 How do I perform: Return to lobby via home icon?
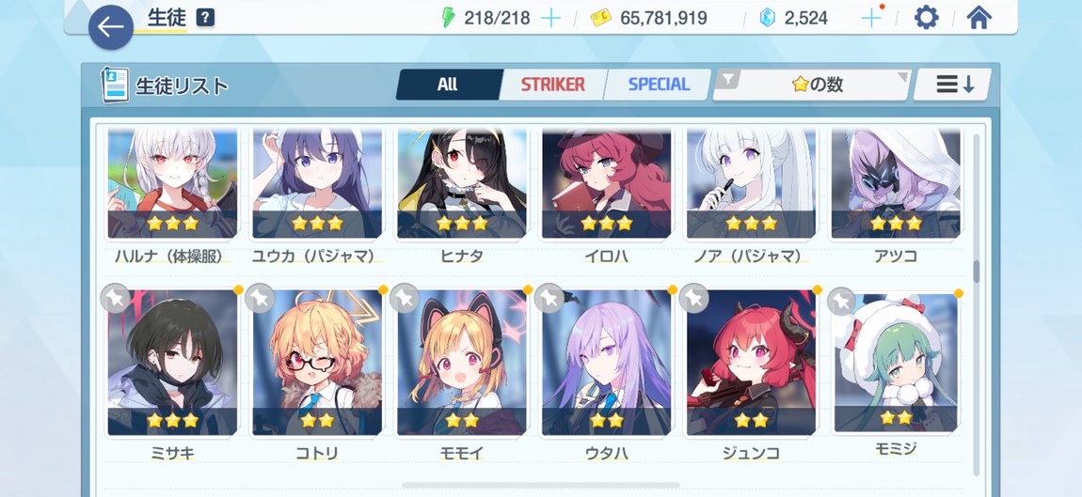pyautogui.click(x=979, y=17)
